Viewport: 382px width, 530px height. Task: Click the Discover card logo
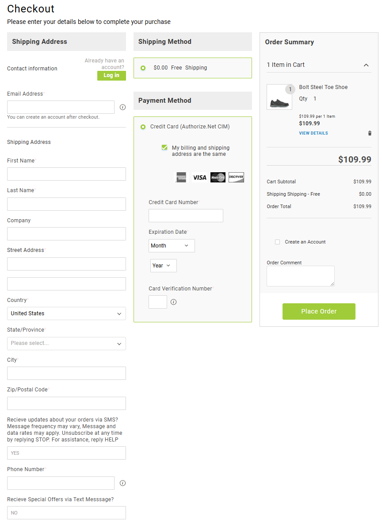[236, 178]
